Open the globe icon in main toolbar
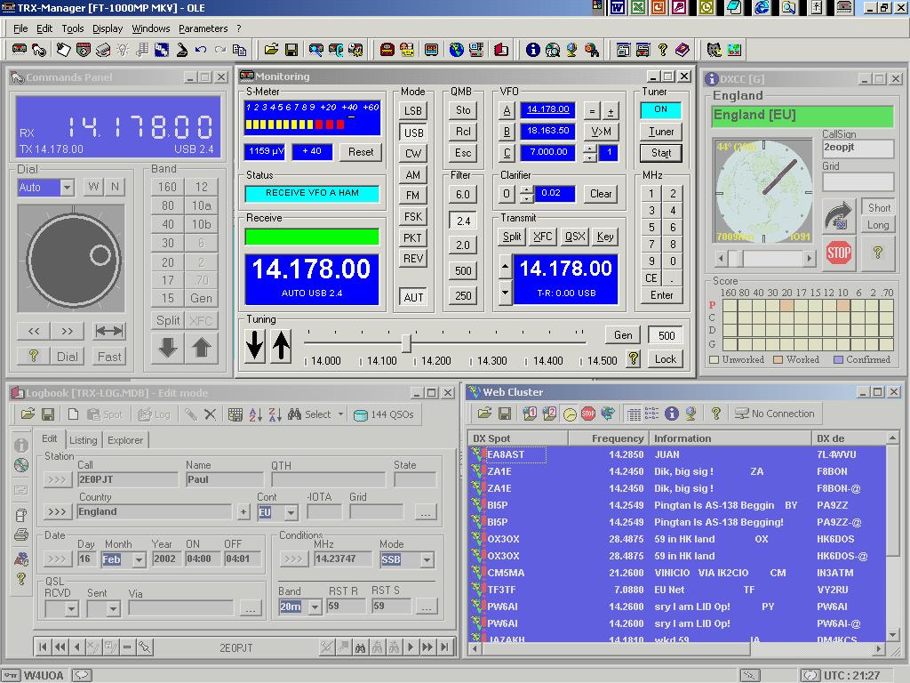The width and height of the screenshot is (910, 683). pyautogui.click(x=456, y=50)
